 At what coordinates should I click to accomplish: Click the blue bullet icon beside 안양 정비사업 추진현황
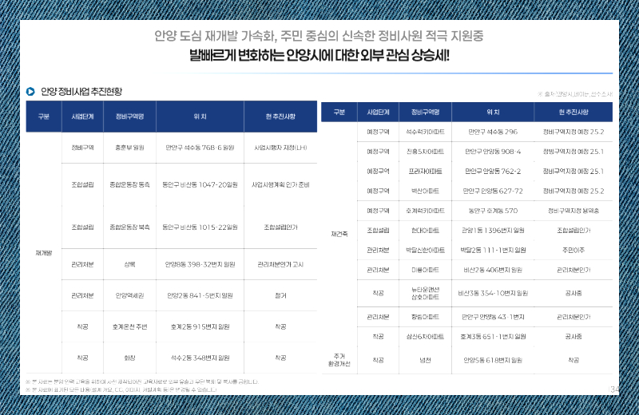point(30,92)
